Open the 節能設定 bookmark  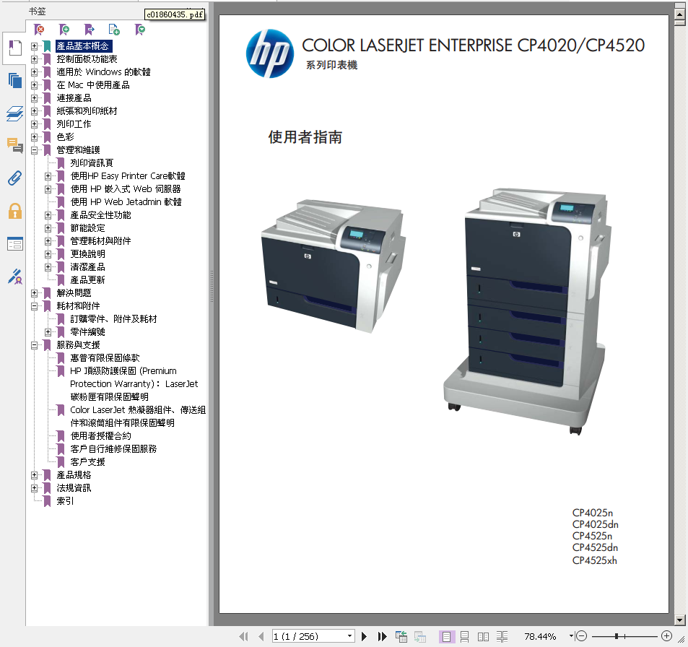pyautogui.click(x=88, y=227)
